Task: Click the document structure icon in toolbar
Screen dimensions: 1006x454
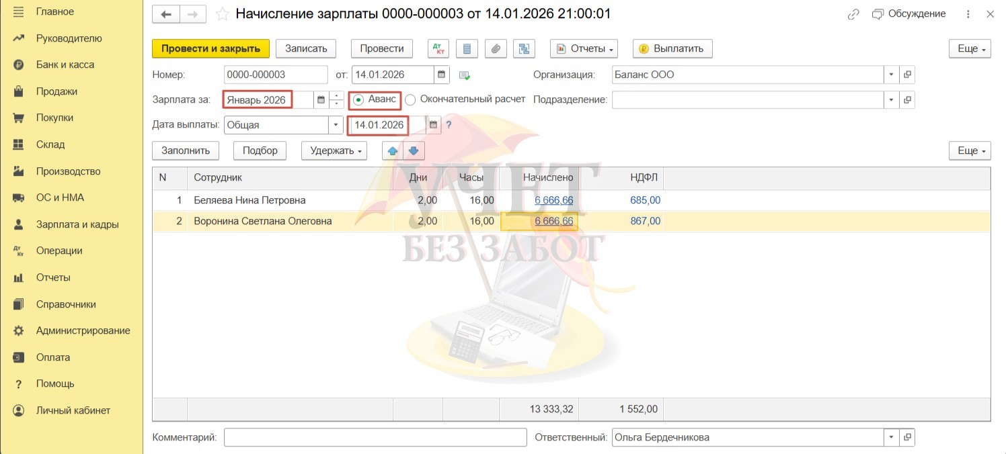Action: (523, 48)
